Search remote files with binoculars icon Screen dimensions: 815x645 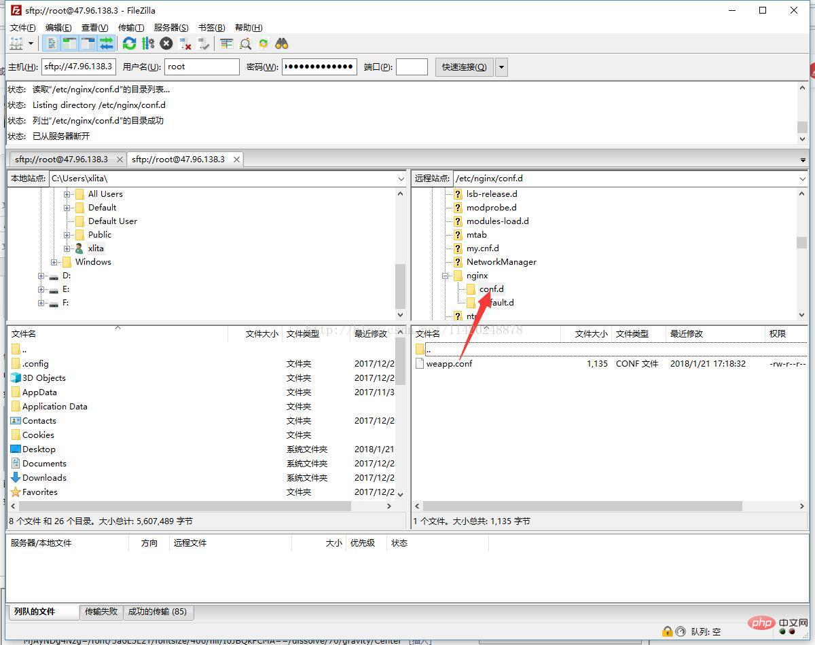[281, 43]
